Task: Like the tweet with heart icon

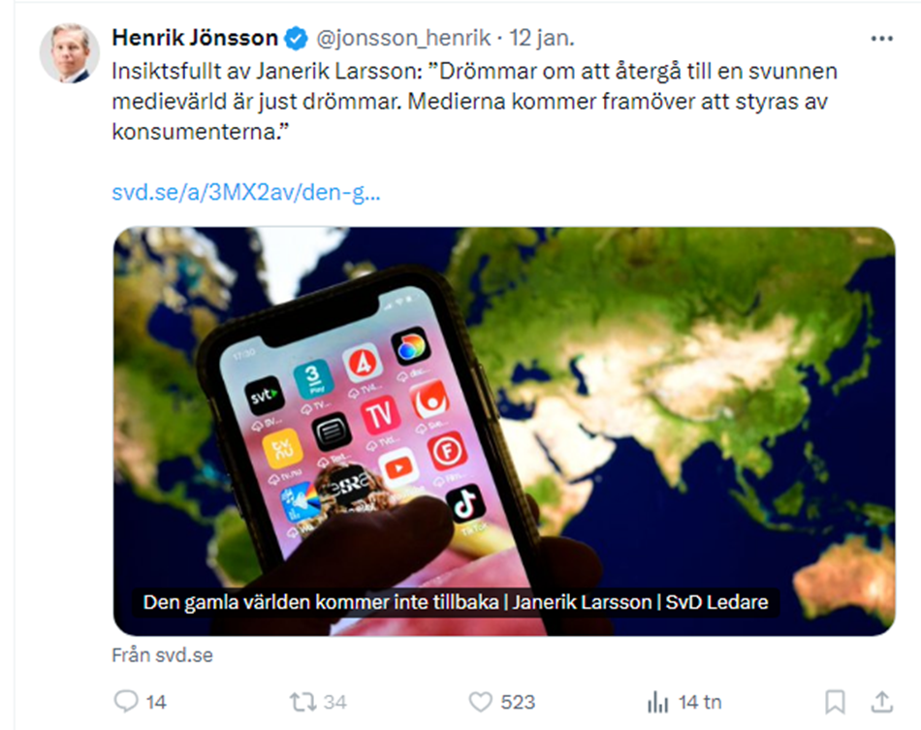Action: click(480, 702)
